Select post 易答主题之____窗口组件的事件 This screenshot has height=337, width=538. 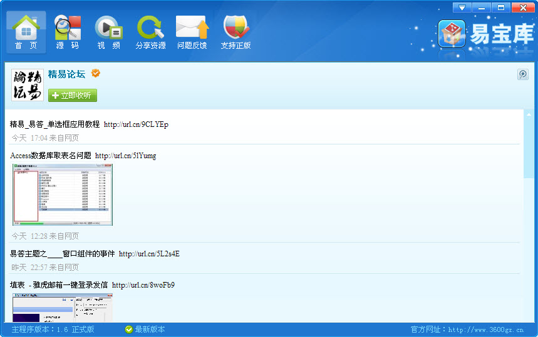pyautogui.click(x=63, y=254)
